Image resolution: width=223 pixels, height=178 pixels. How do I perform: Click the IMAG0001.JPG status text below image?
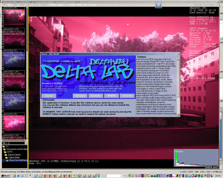[63, 161]
